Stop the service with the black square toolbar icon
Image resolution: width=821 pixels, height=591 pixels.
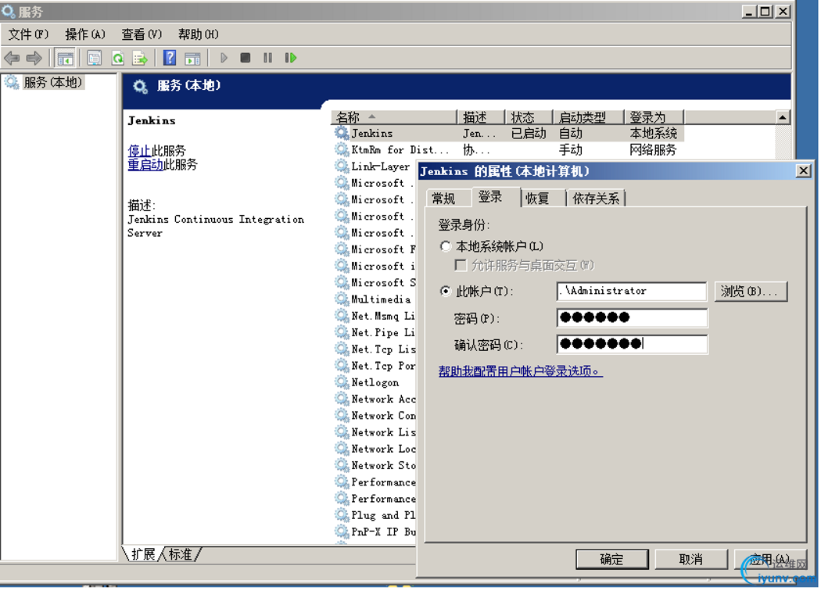point(244,57)
